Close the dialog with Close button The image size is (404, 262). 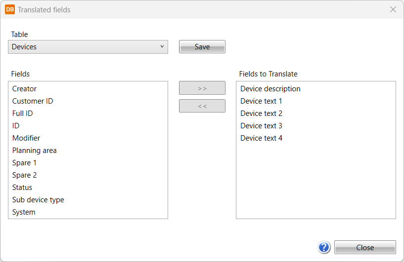click(x=365, y=247)
